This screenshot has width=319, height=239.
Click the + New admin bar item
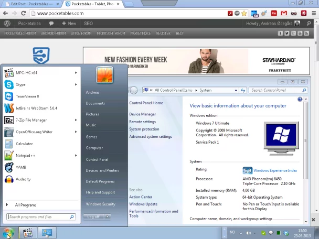pyautogui.click(x=69, y=24)
